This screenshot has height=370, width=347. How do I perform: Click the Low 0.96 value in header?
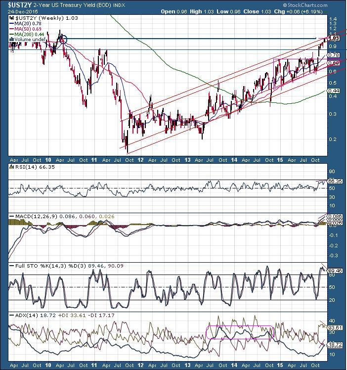(229, 11)
